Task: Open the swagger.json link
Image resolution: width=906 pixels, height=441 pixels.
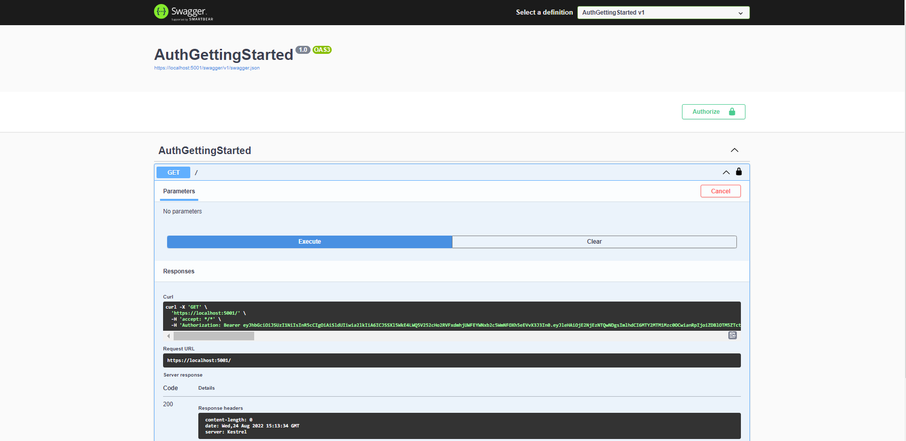Action: 207,68
